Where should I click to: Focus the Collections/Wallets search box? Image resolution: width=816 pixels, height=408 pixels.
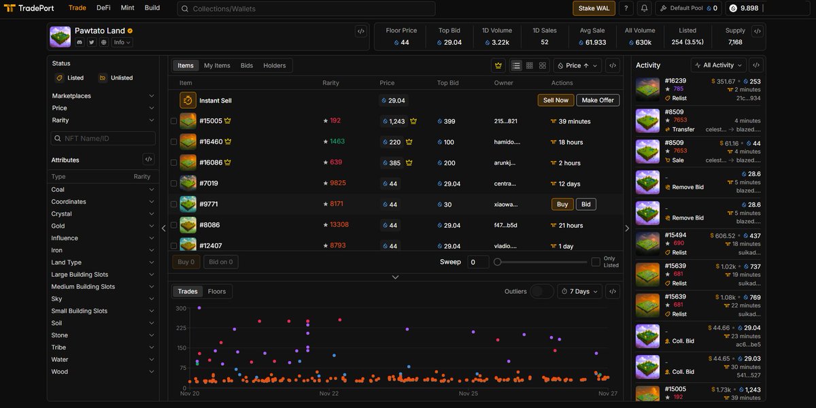tap(306, 9)
